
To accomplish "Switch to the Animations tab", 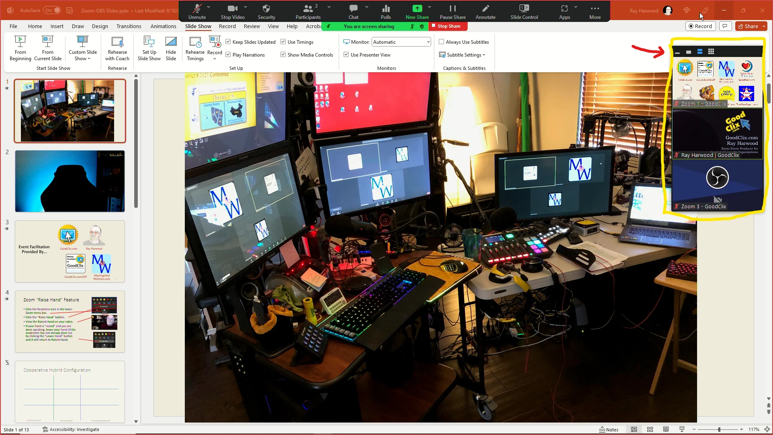I will (x=163, y=26).
